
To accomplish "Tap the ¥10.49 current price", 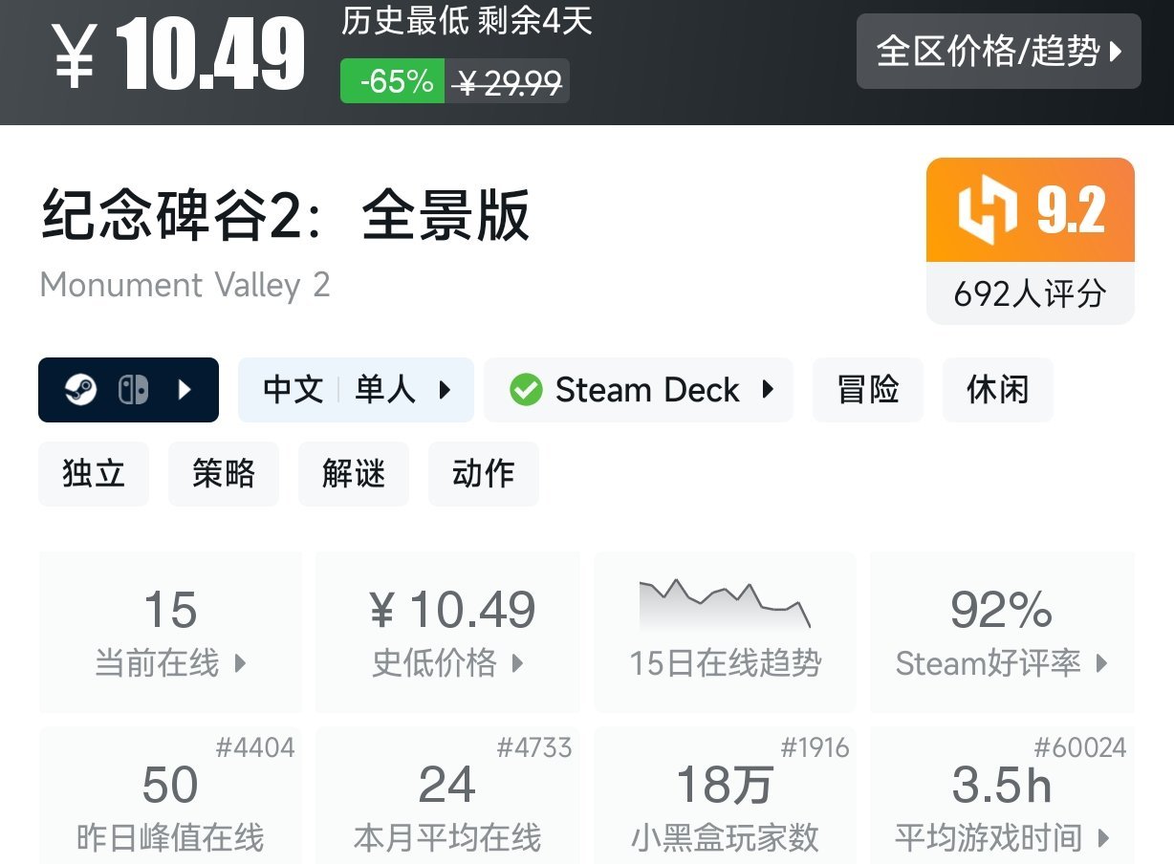I will tap(179, 54).
